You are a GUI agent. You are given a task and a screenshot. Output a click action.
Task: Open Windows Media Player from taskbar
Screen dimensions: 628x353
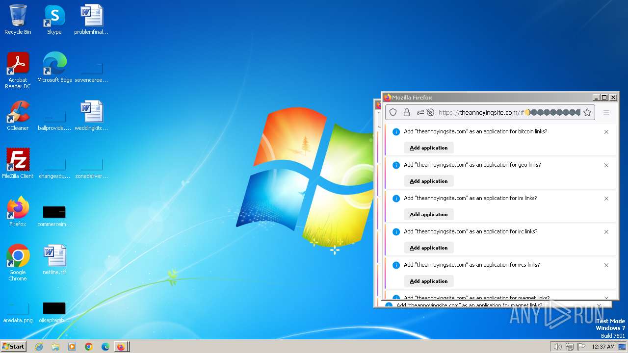[72, 347]
